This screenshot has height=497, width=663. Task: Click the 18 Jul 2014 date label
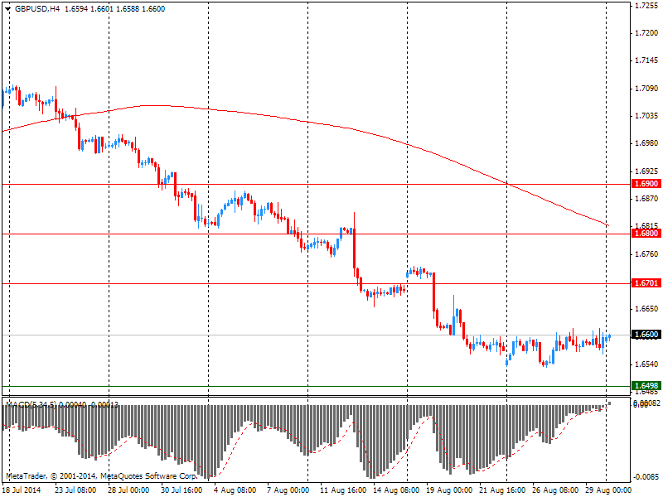[x=22, y=490]
